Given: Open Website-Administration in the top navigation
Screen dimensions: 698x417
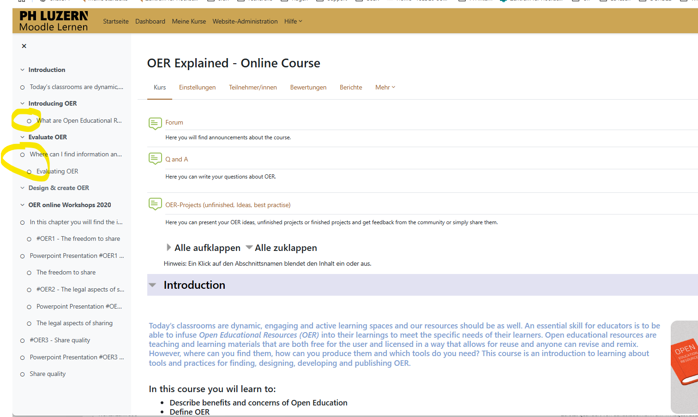Looking at the screenshot, I should point(245,21).
